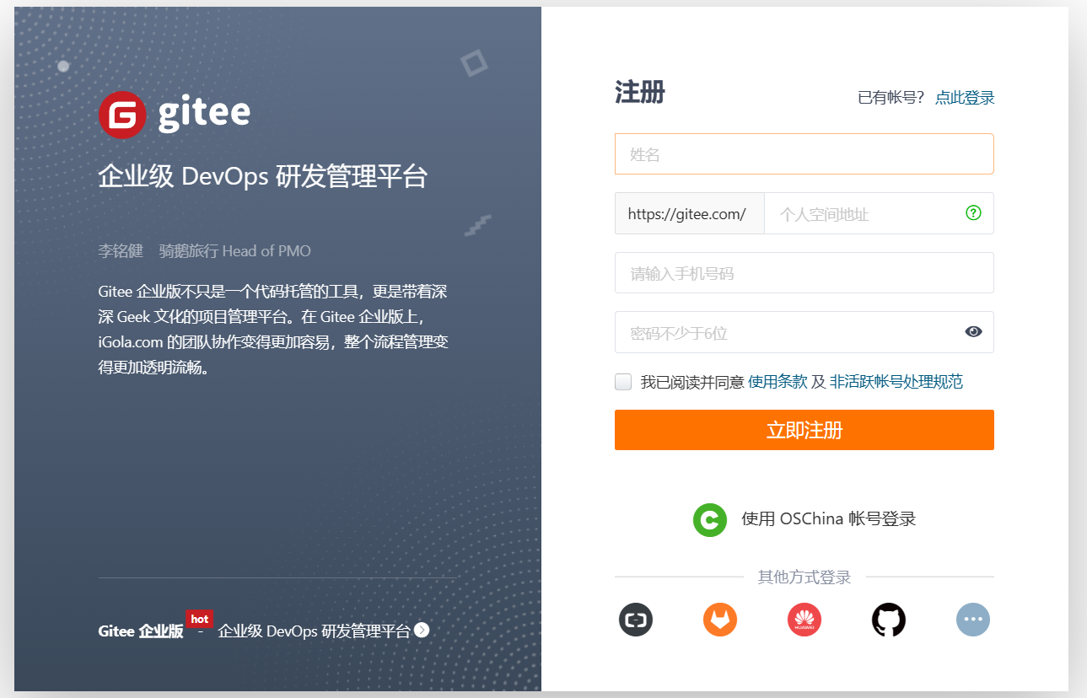Image resolution: width=1087 pixels, height=698 pixels.
Task: Open 企业级 DevOps 研发管理平台 footer link
Action: point(314,631)
